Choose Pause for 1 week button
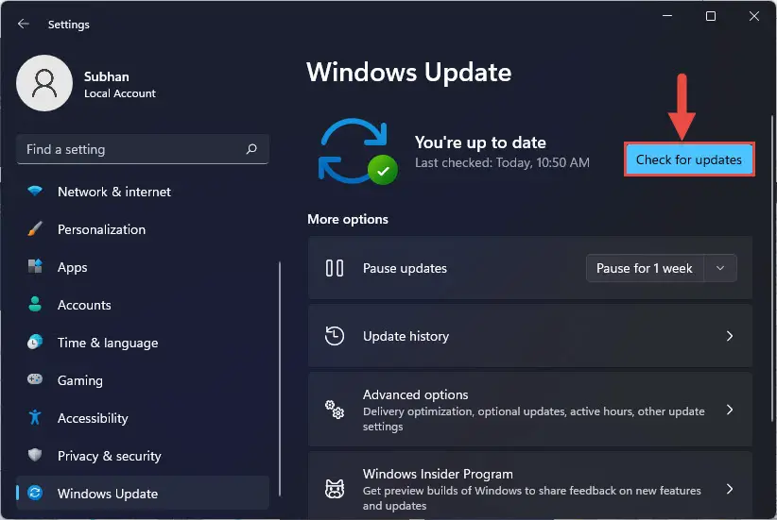 (645, 268)
